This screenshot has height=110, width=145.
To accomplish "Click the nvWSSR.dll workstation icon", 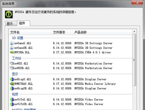I will click(x=12, y=68).
